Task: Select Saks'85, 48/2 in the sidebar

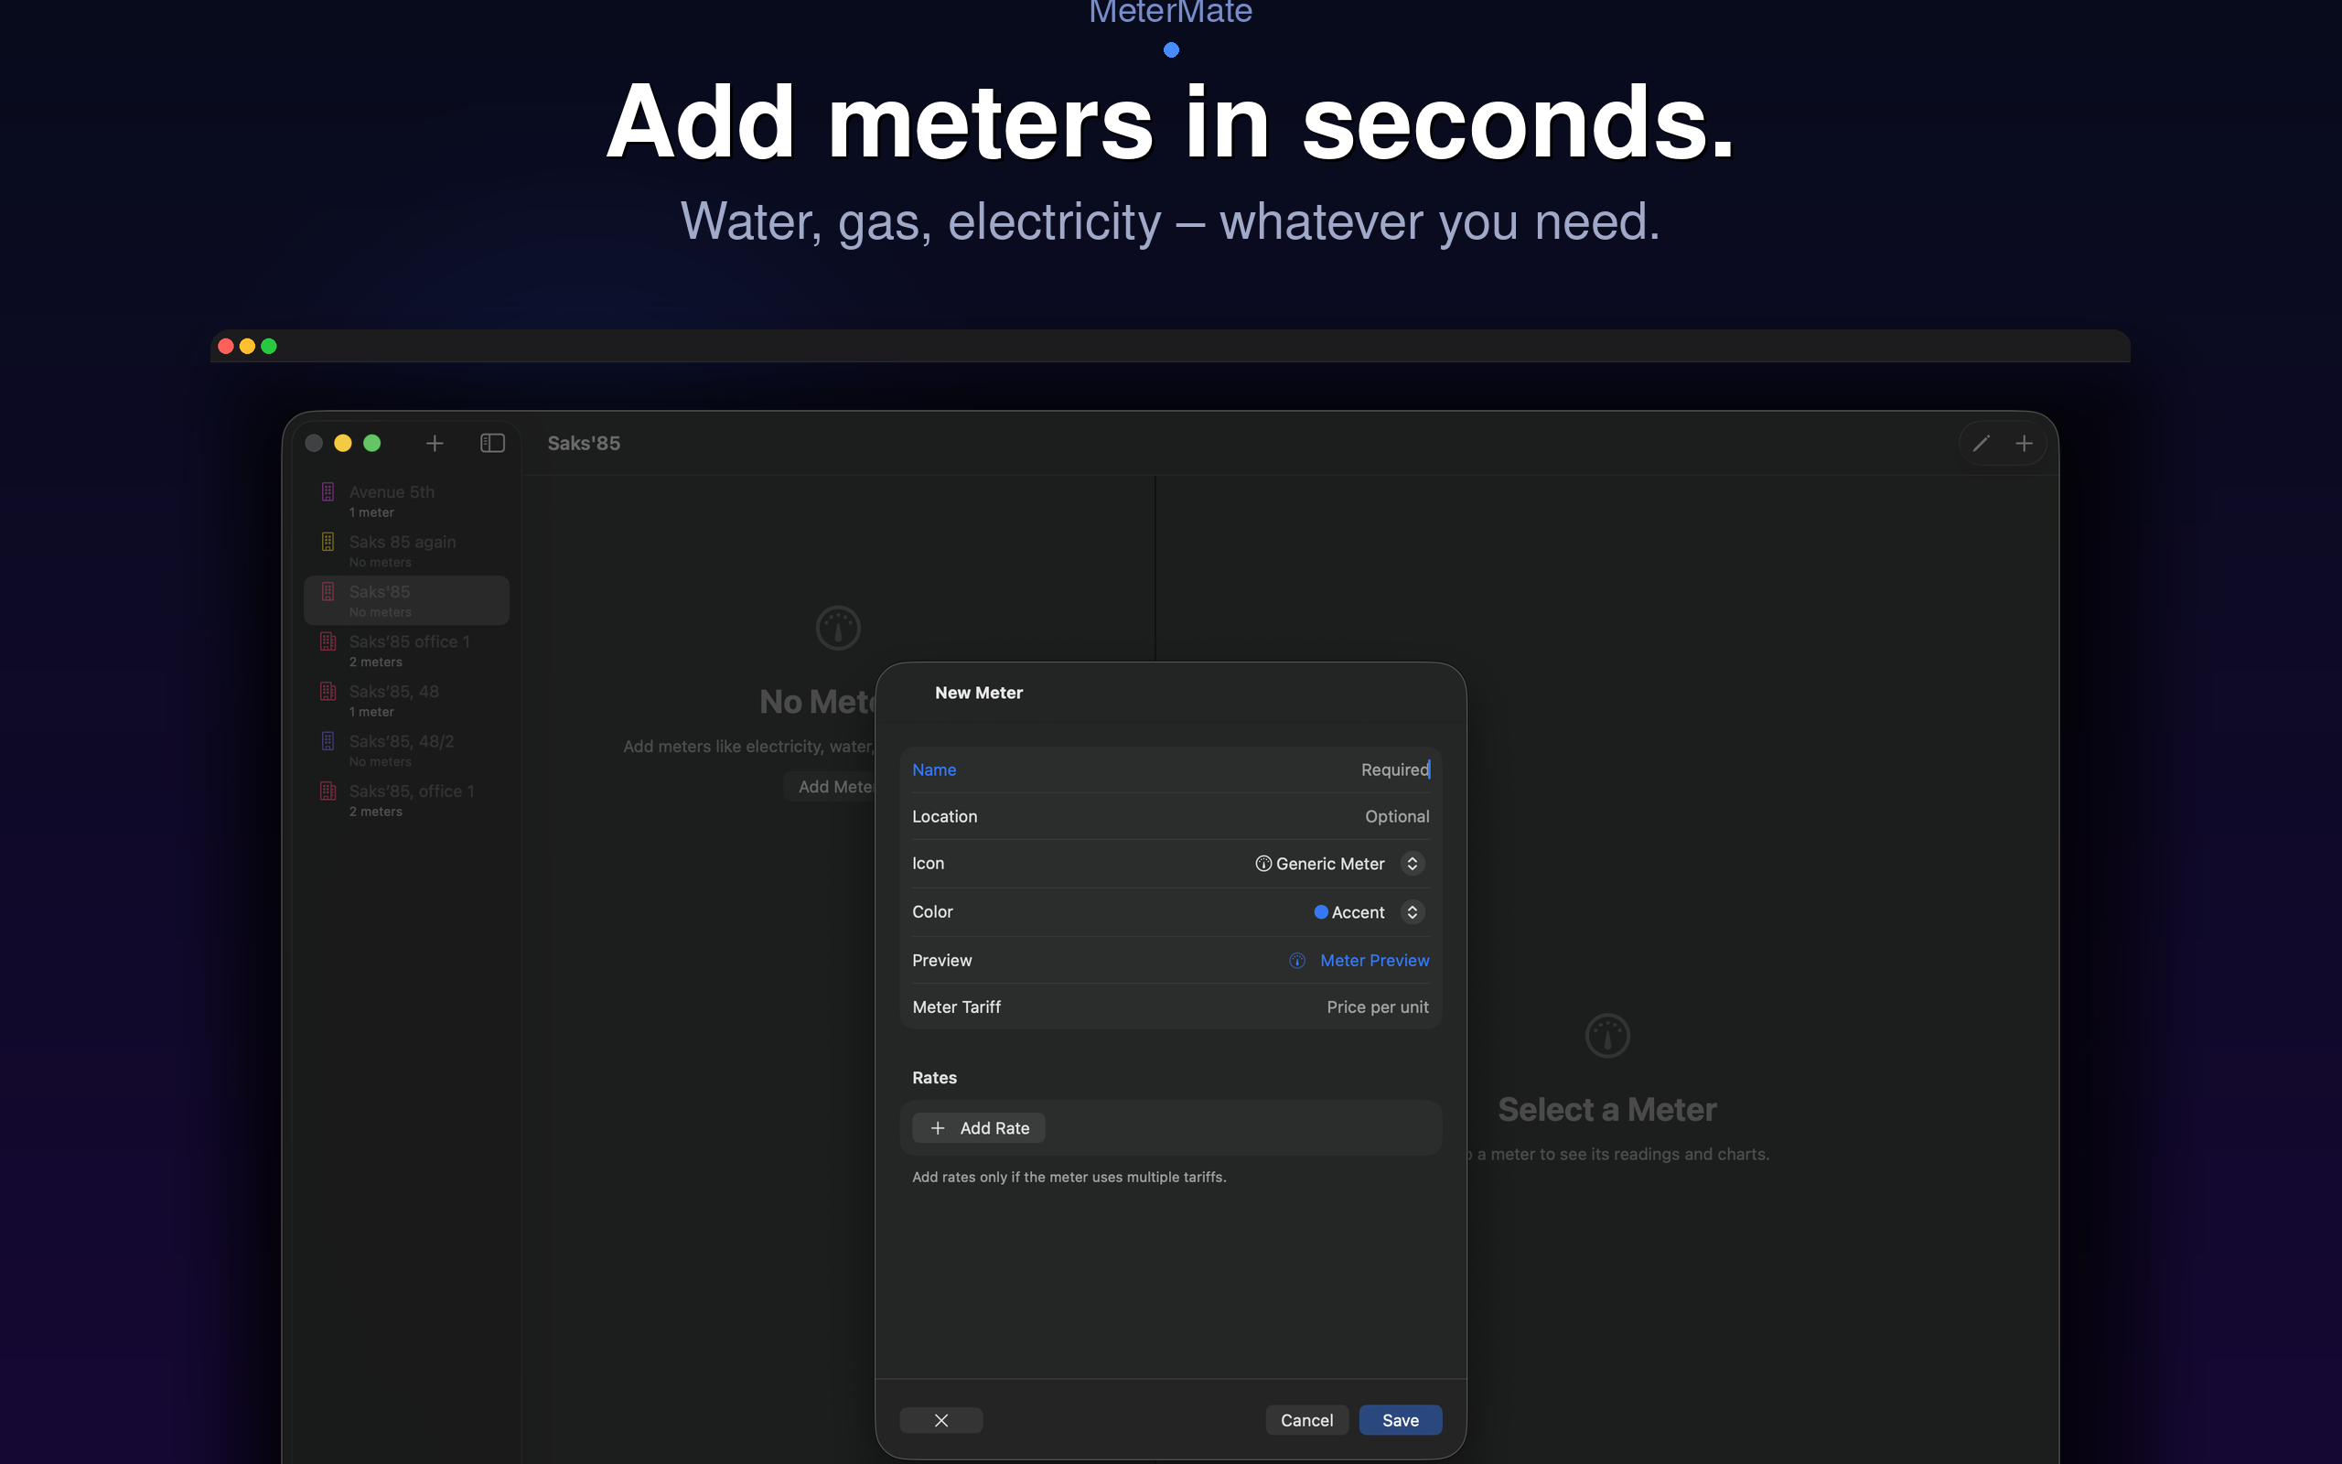Action: pos(406,750)
